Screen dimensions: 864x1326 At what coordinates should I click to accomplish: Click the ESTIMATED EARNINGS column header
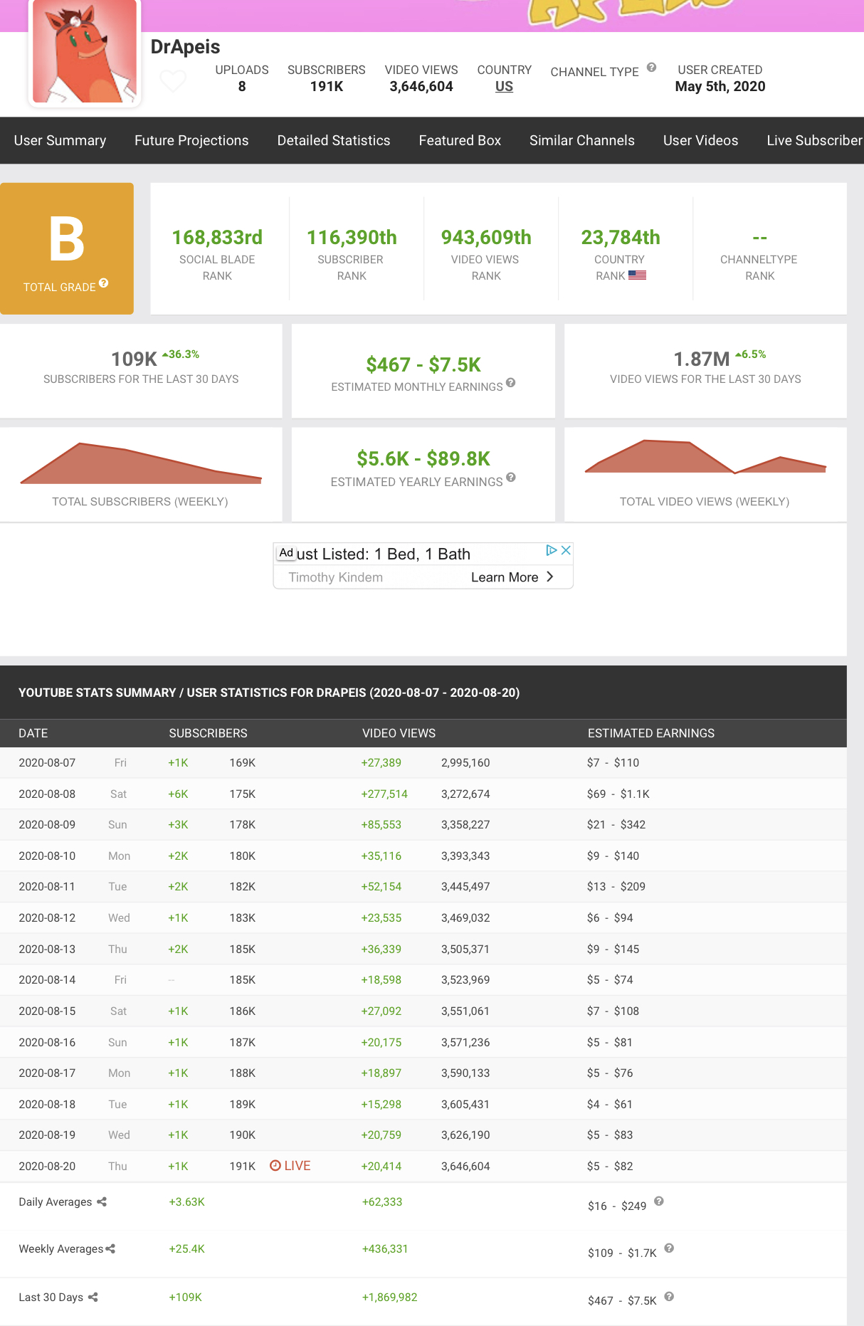(x=651, y=733)
